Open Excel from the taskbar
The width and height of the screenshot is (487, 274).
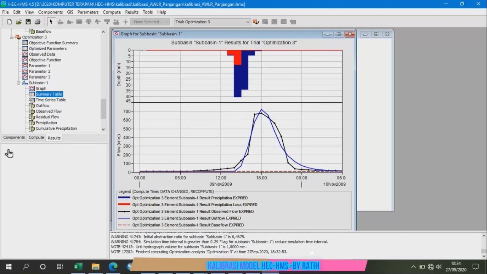click(78, 266)
